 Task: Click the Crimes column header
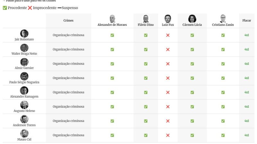(68, 20)
